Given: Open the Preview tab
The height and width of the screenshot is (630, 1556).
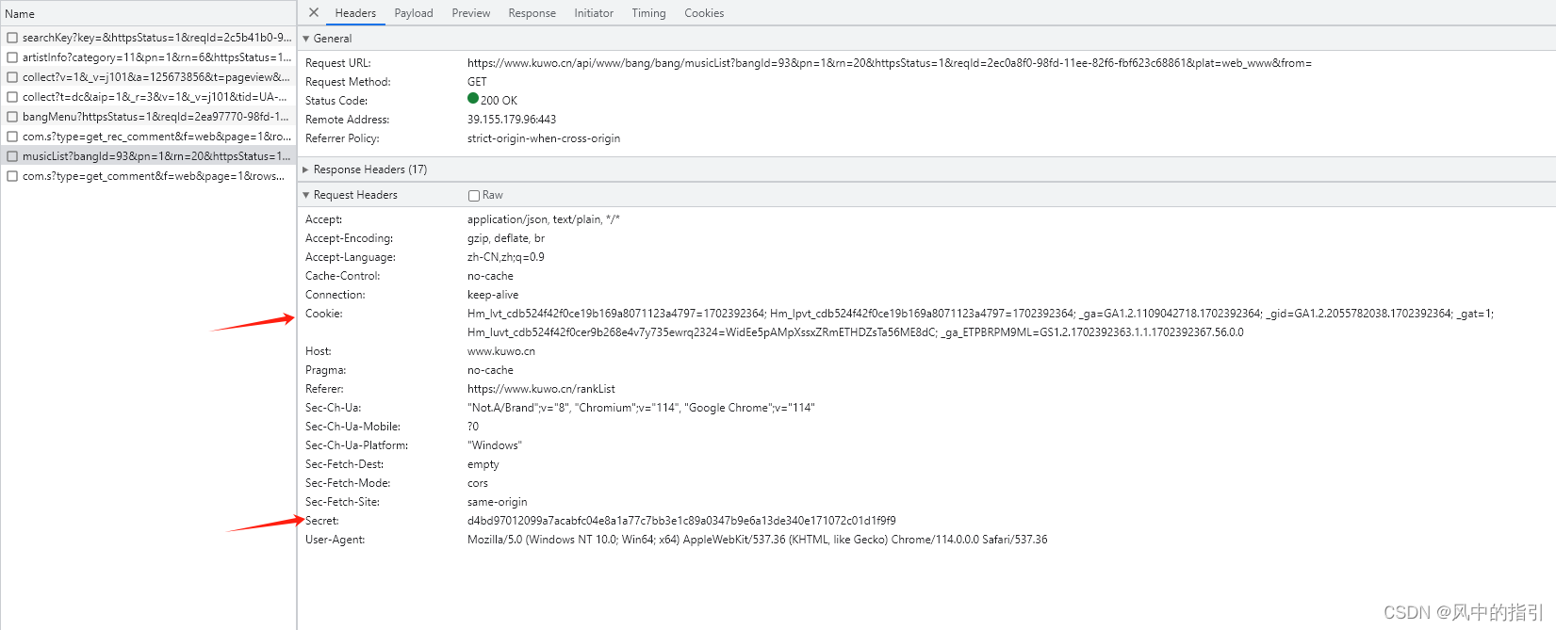Looking at the screenshot, I should point(471,13).
